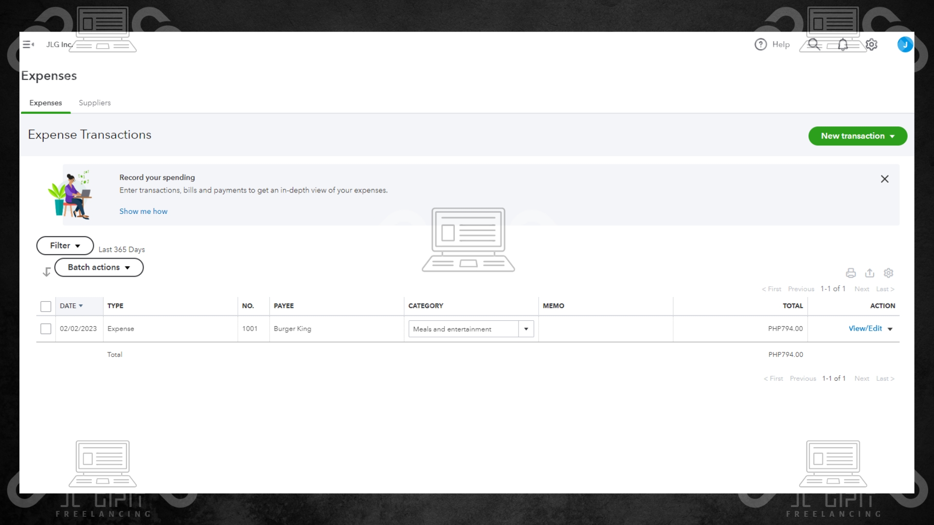Dismiss the Record your spending banner
The image size is (934, 525).
coord(884,179)
